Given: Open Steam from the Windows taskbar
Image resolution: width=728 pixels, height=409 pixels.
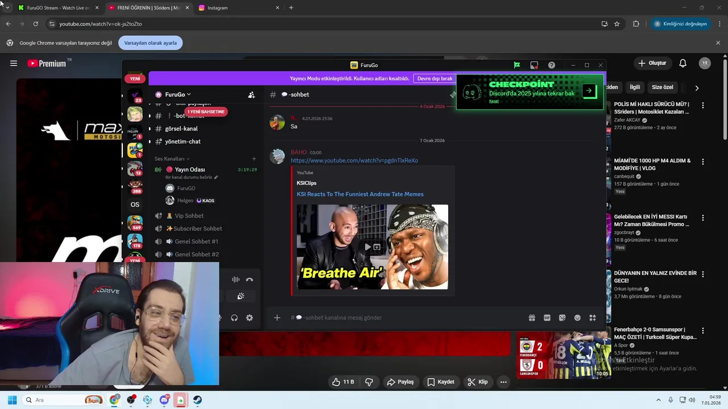Looking at the screenshot, I should [x=197, y=400].
